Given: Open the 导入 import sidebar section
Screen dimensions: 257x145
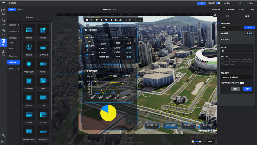Looking at the screenshot, I should point(3,53).
